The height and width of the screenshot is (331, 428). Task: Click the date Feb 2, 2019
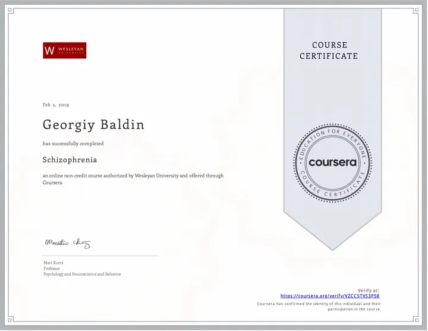point(56,105)
